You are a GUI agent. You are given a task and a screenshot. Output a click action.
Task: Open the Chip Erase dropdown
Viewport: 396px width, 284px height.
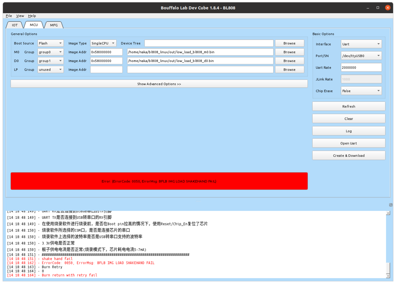(361, 91)
